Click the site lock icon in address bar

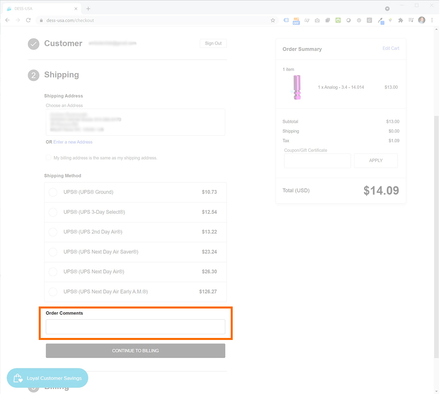click(x=41, y=21)
